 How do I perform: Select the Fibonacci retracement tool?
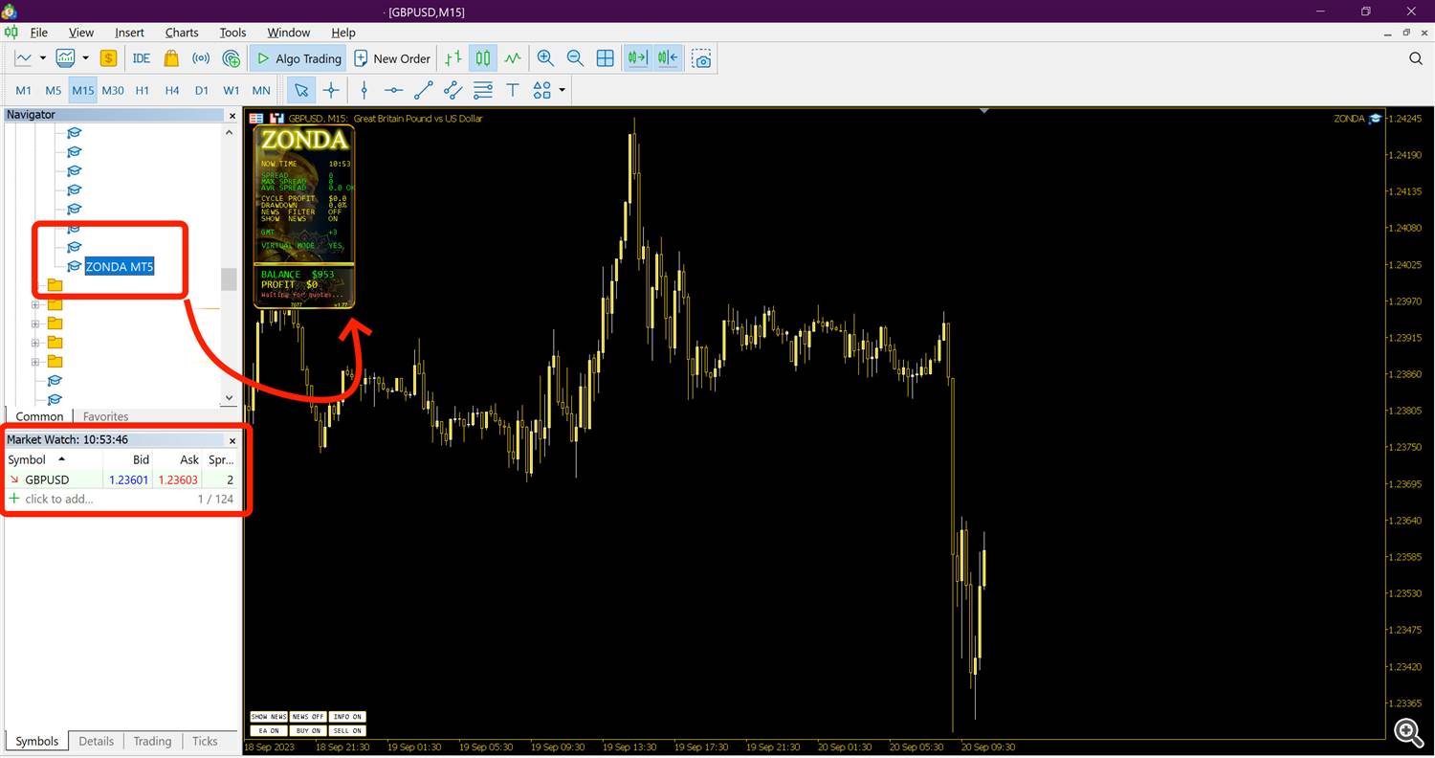pos(483,90)
